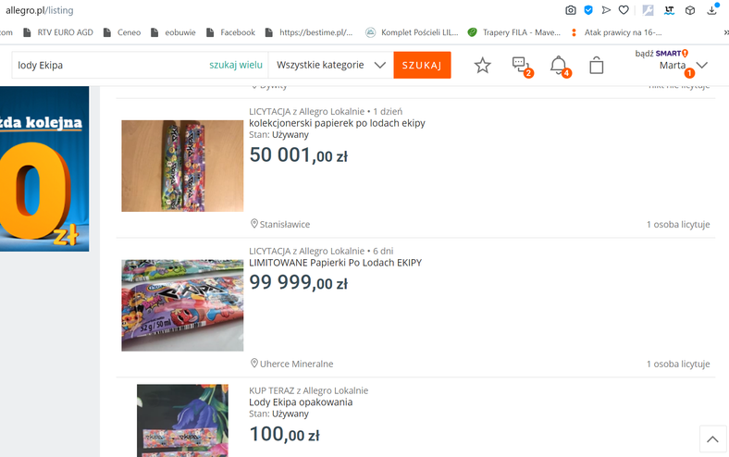Screen dimensions: 729x457
Task: Click thumbnail of LIMITOWANE Papierki Po Lodach EKIPY
Action: click(x=182, y=305)
